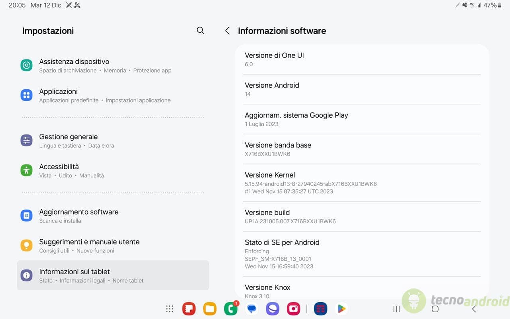Launch the yellow My Files folder app
The image size is (510, 319).
tap(210, 309)
